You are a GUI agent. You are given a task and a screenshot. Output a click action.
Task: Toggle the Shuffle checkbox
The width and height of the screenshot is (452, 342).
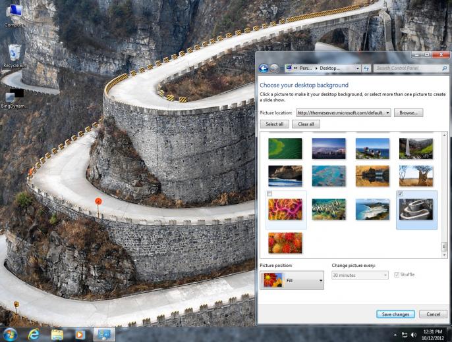397,275
